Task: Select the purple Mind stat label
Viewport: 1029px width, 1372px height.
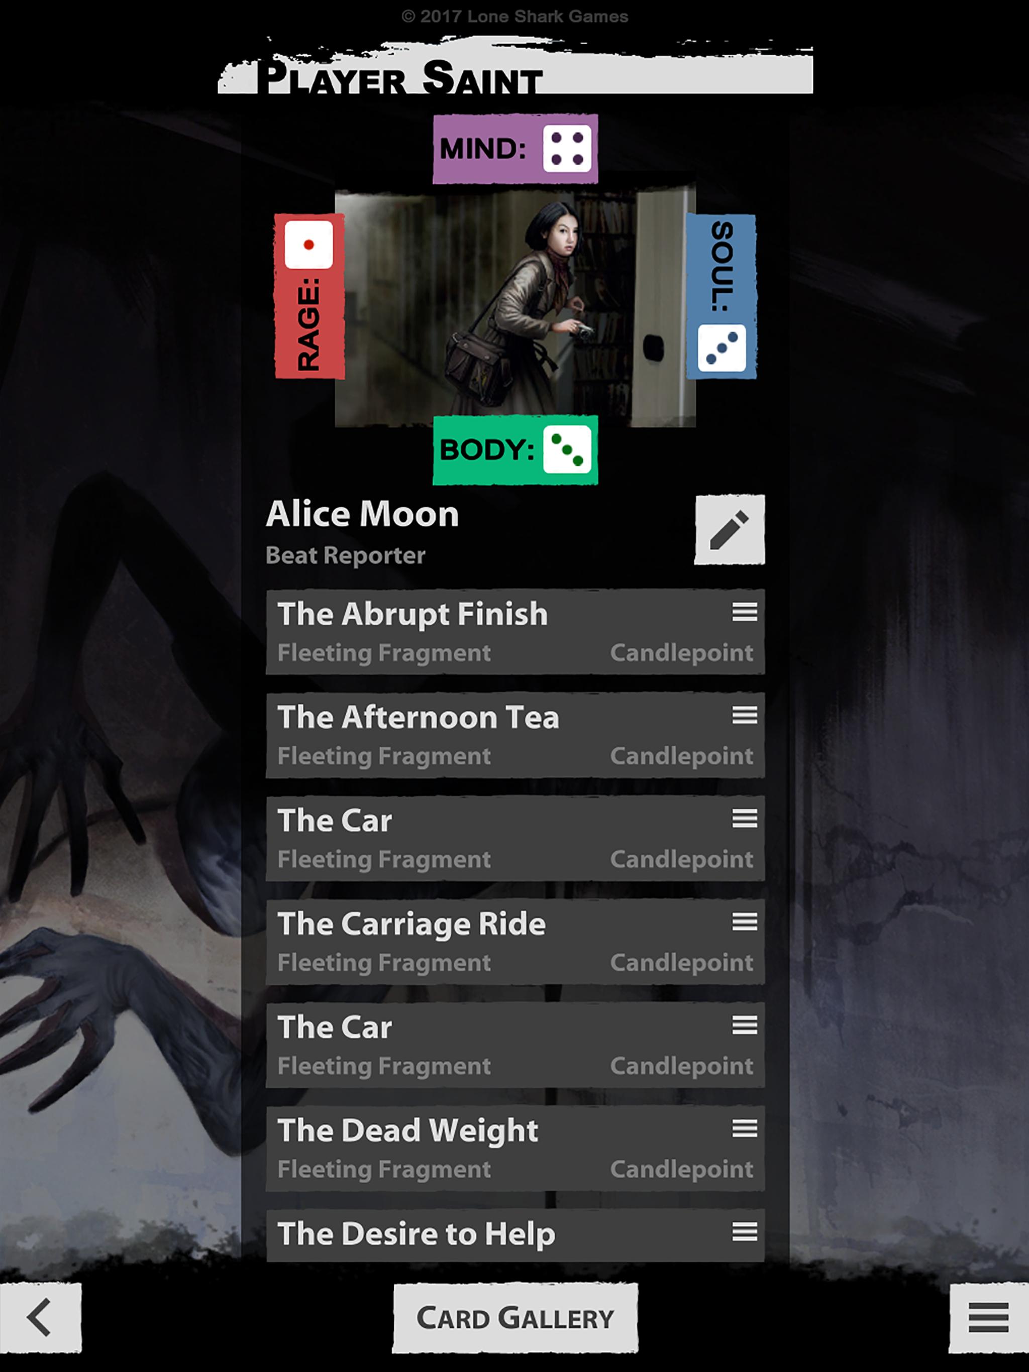Action: (x=482, y=148)
